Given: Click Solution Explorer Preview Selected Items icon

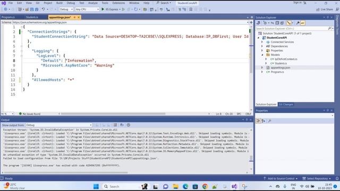Looking at the screenshot, I should [303, 23].
